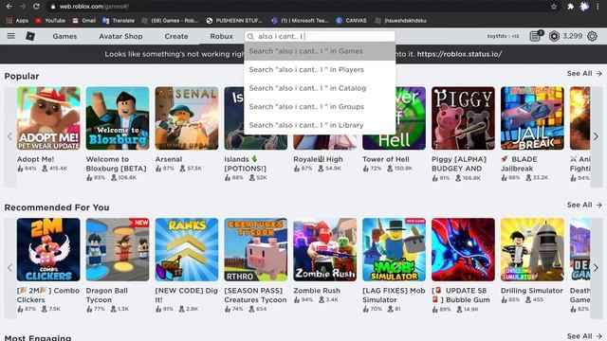Show previous Recommended For You games
The width and height of the screenshot is (607, 341).
(x=10, y=267)
